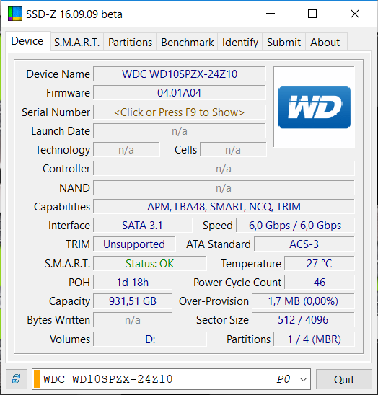Click the Quit button
The height and width of the screenshot is (395, 378).
pyautogui.click(x=344, y=379)
